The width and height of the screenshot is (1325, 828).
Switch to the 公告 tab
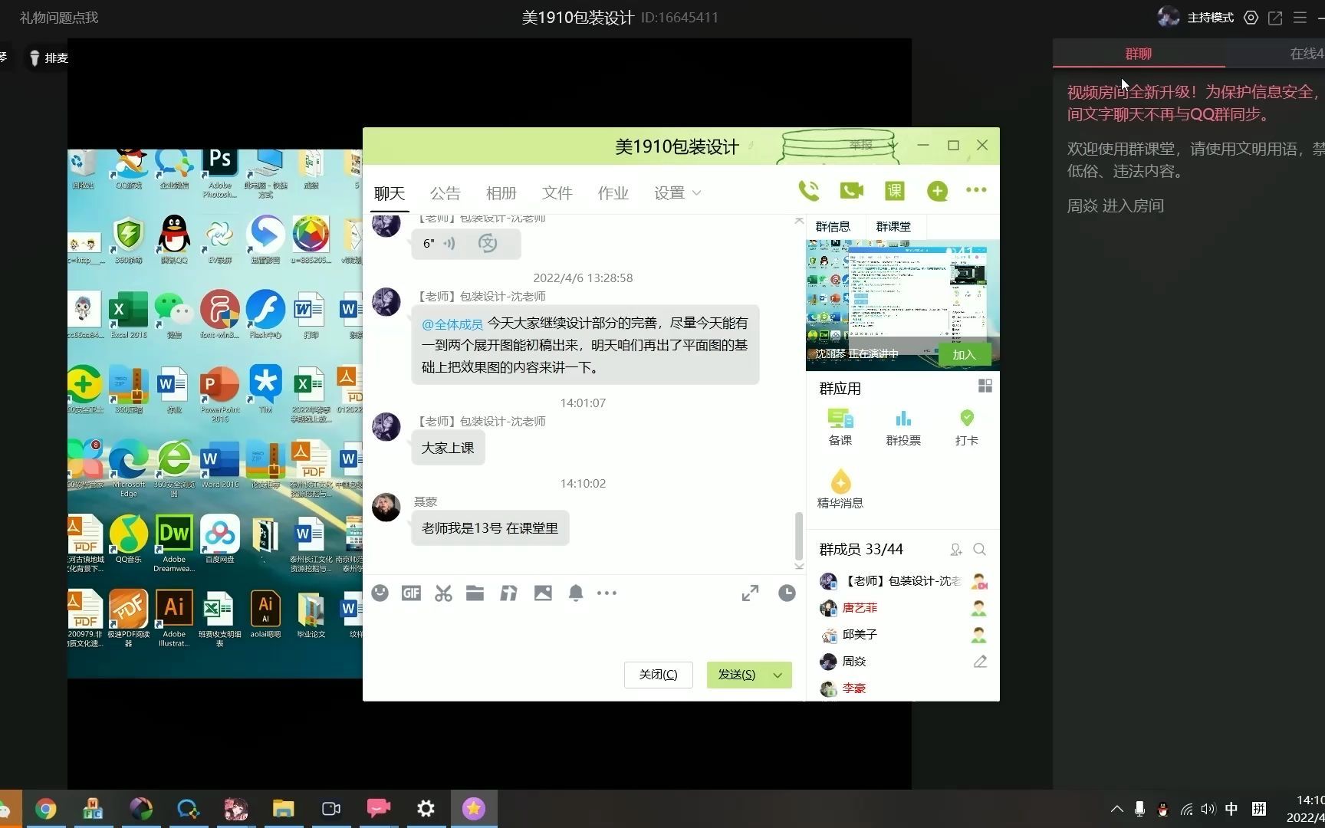tap(446, 193)
